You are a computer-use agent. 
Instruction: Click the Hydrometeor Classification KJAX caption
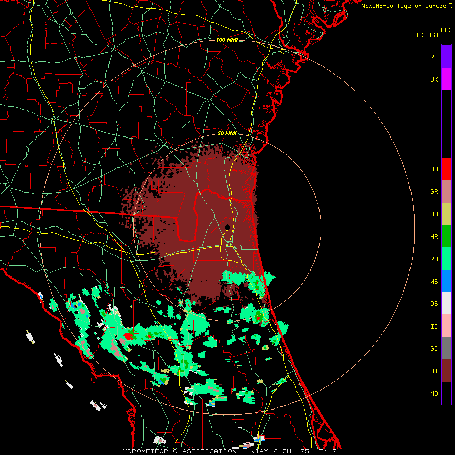tap(227, 451)
